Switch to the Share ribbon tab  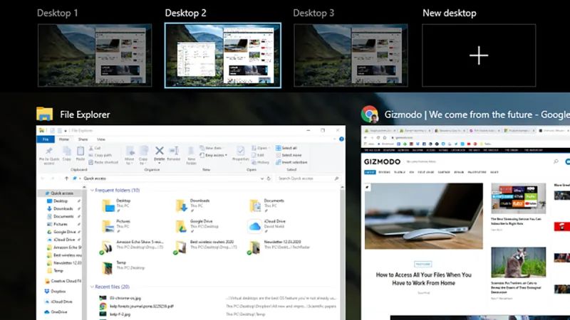83,139
